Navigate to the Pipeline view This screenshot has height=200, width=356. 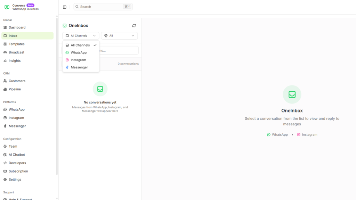(15, 89)
